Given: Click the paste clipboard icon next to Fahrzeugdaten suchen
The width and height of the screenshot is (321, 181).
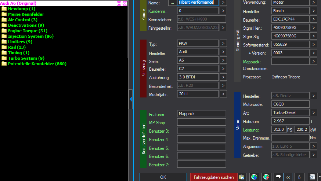Looking at the screenshot, I should (242, 177).
